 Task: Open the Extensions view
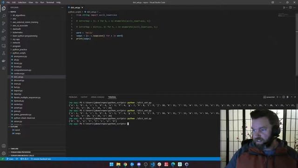(4, 38)
